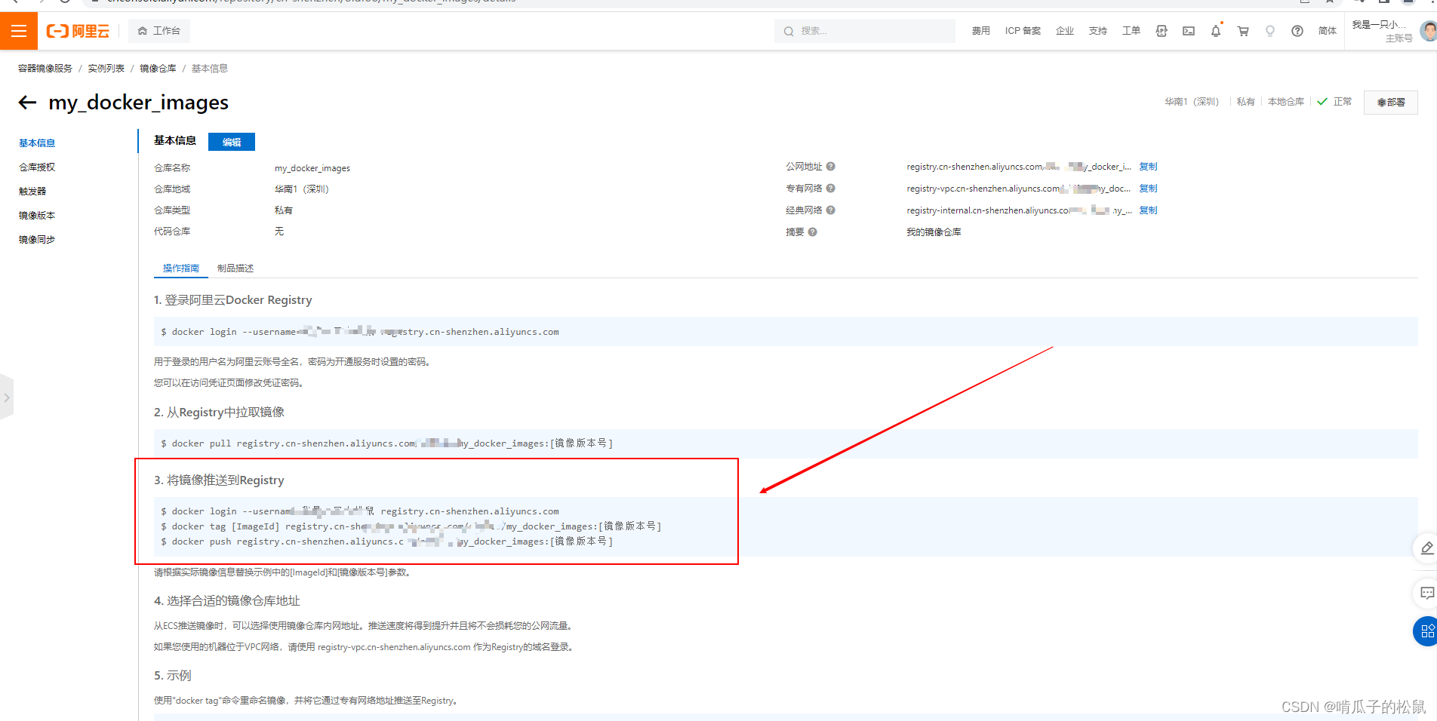The image size is (1437, 721).
Task: Click the 部署 deploy button
Action: coord(1390,102)
